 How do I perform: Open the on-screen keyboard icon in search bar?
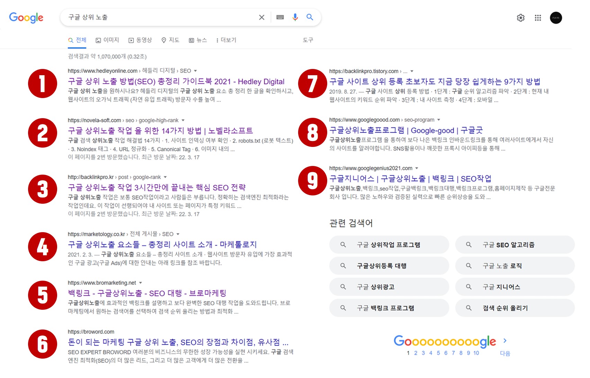coord(280,17)
